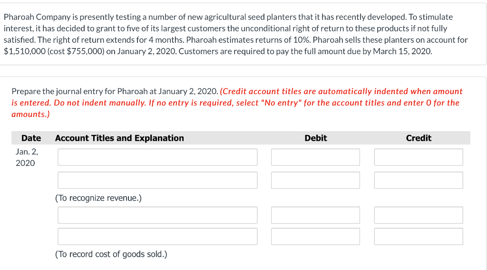Click the Date column header
This screenshot has width=487, height=270.
(31, 138)
